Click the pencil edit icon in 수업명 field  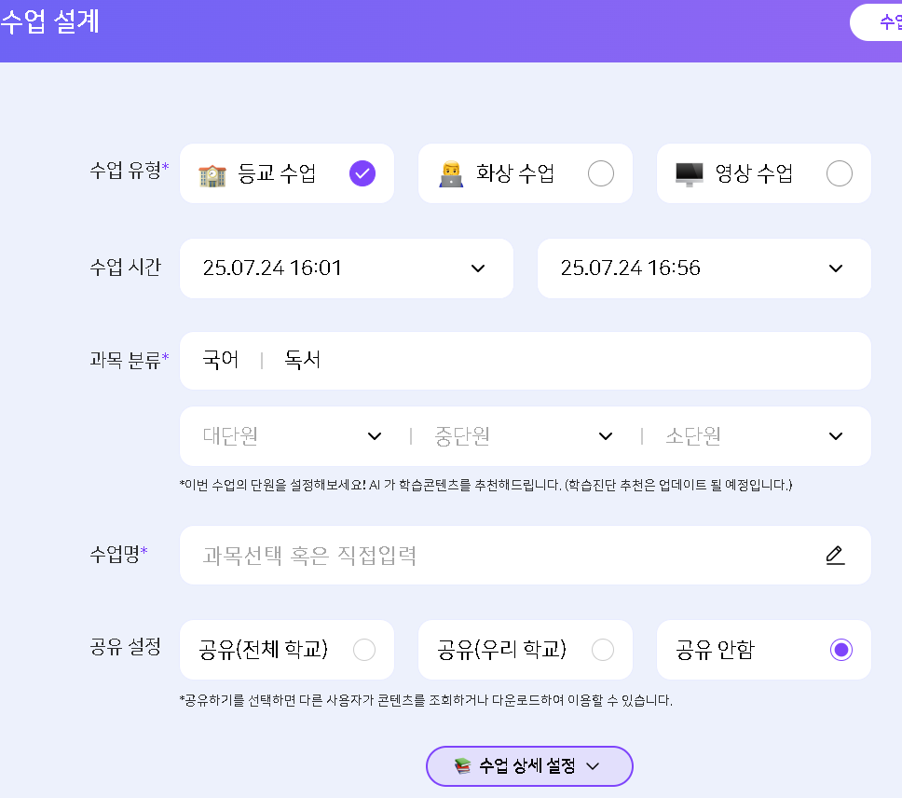835,556
